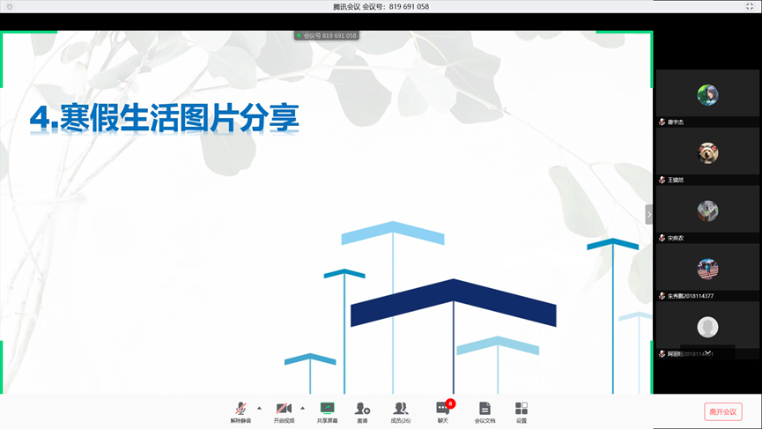Open 会议文档 meeting documents
The image size is (762, 429).
click(x=485, y=412)
